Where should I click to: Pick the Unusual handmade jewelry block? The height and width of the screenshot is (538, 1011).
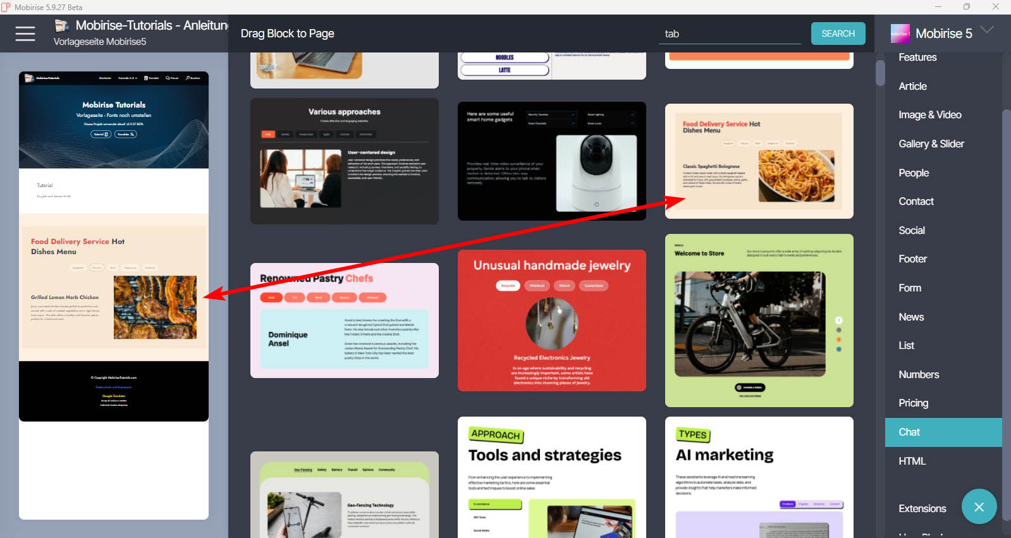551,321
